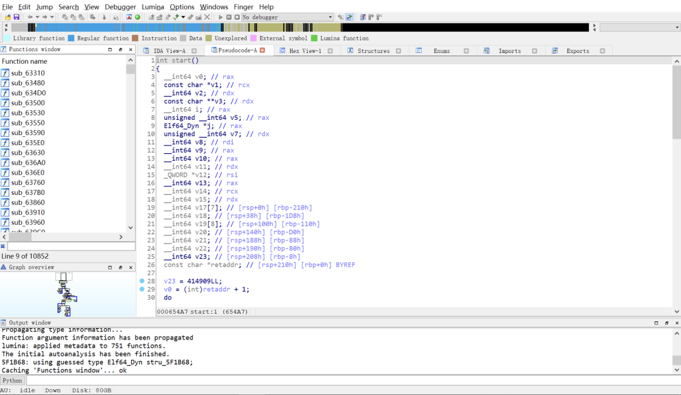
Task: Click the icon left of refresh icon
Action: [x=341, y=17]
